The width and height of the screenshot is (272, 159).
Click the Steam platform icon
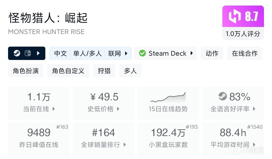tap(17, 53)
